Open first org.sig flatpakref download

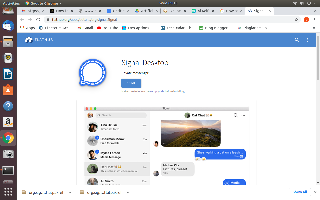tap(43, 192)
